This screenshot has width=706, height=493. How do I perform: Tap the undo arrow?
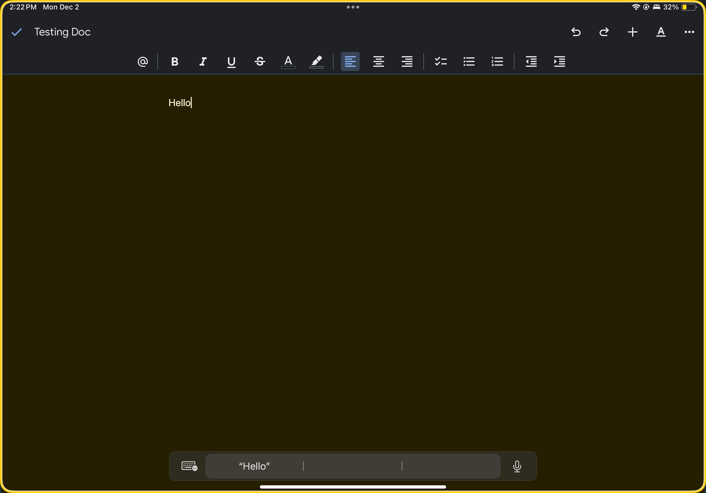pyautogui.click(x=576, y=32)
